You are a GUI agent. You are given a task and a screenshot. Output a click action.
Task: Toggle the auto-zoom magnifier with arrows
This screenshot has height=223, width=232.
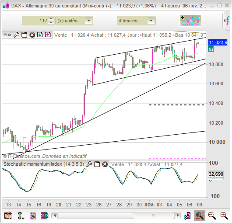click(x=200, y=216)
